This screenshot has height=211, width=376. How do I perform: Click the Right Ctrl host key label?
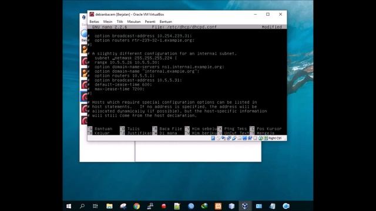click(x=275, y=138)
